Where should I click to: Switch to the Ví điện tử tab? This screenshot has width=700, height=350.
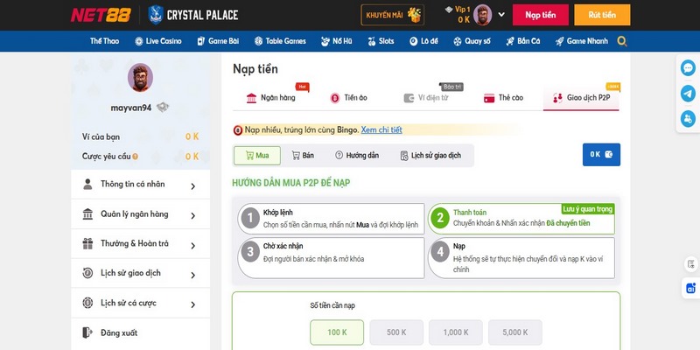(426, 98)
